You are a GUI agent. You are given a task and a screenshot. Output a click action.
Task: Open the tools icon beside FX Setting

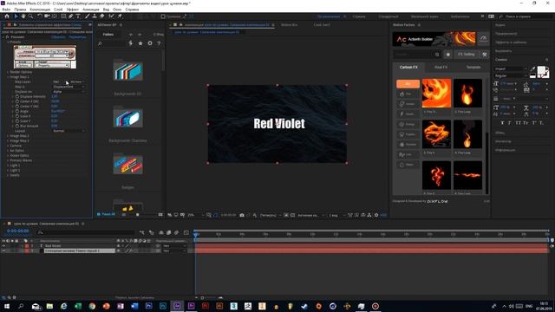click(x=485, y=55)
